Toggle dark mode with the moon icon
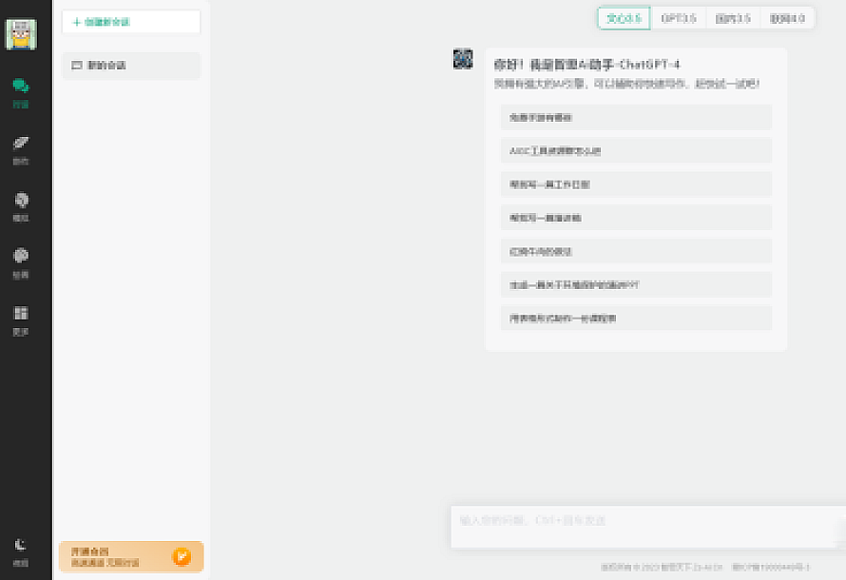The height and width of the screenshot is (580, 846). pos(21,544)
